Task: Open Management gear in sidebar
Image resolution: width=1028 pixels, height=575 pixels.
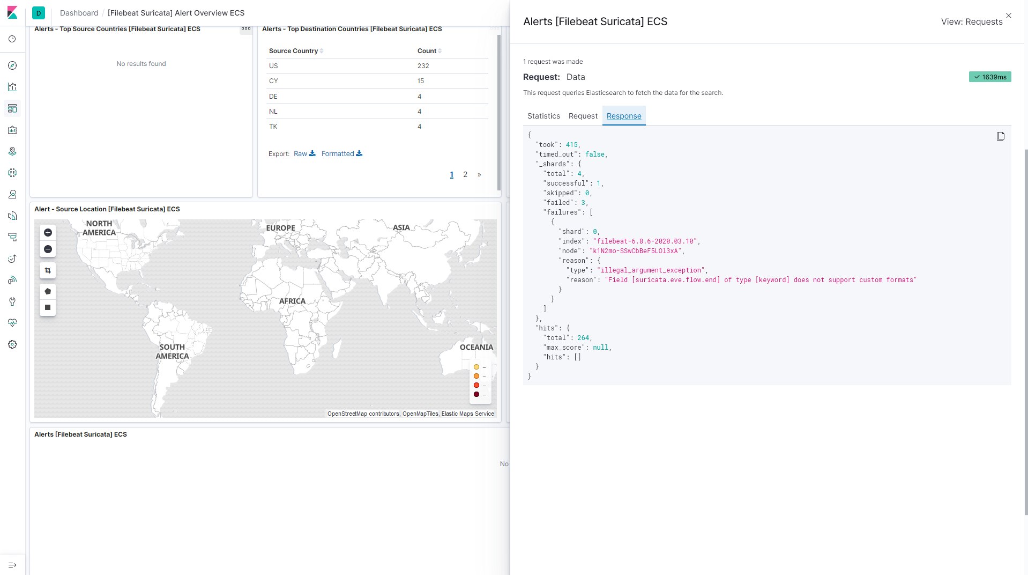Action: pos(12,344)
